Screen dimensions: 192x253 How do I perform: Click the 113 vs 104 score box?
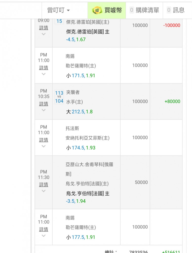coord(59,97)
